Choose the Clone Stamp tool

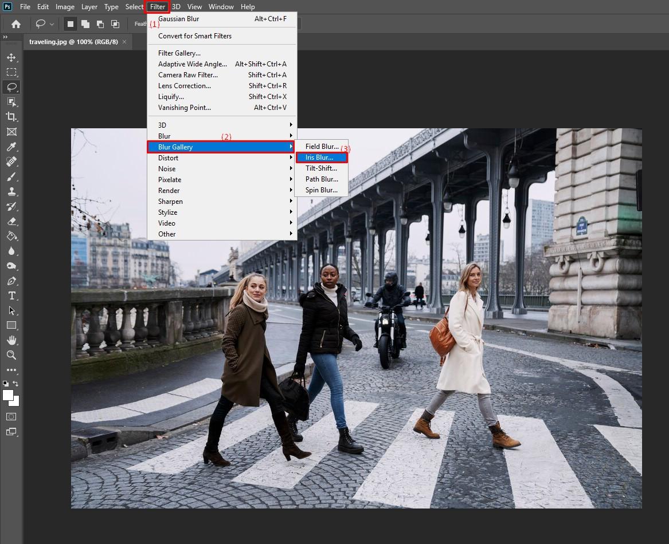(x=11, y=192)
